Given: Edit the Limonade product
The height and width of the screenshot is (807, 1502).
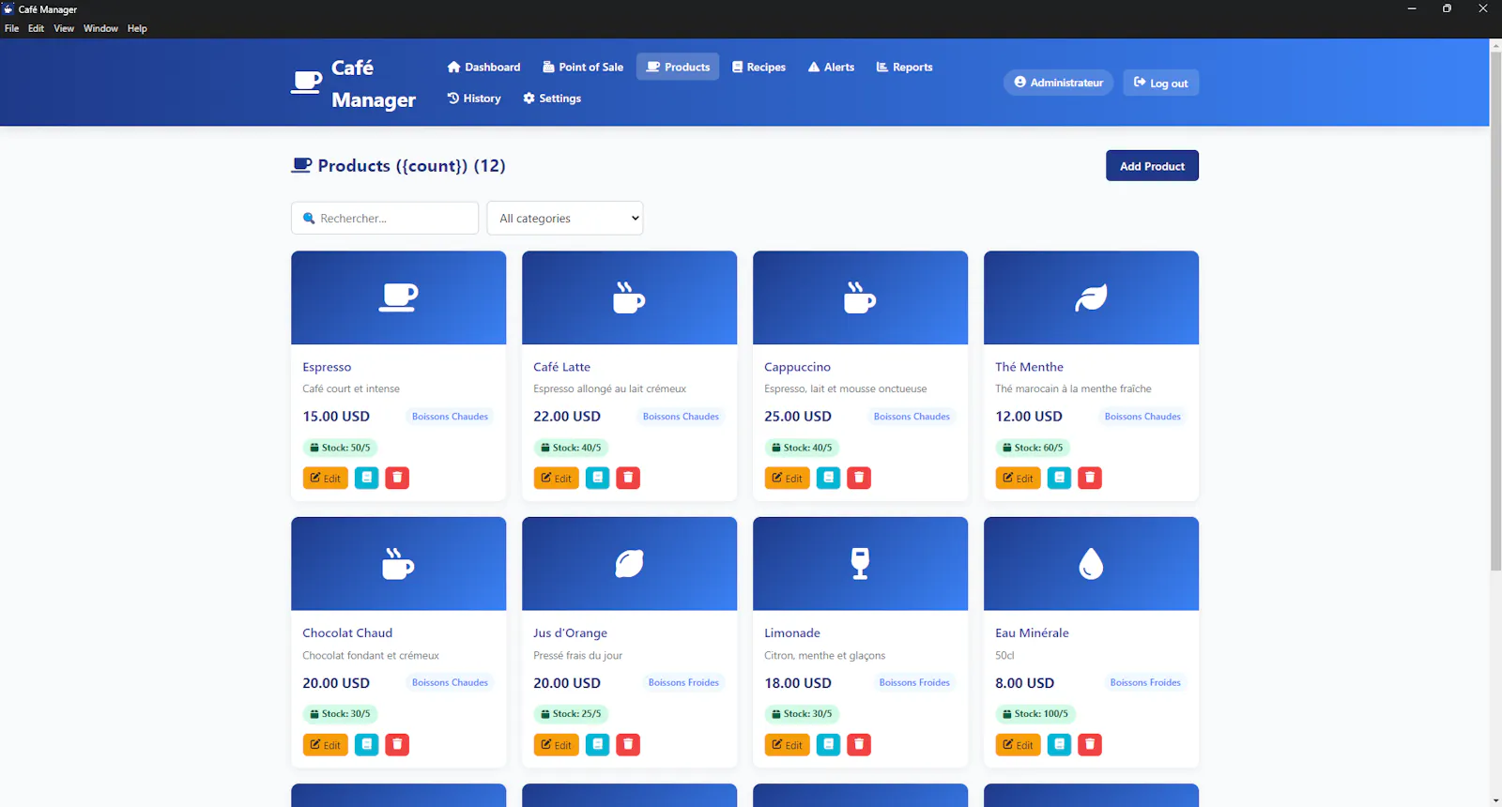Looking at the screenshot, I should click(x=787, y=744).
